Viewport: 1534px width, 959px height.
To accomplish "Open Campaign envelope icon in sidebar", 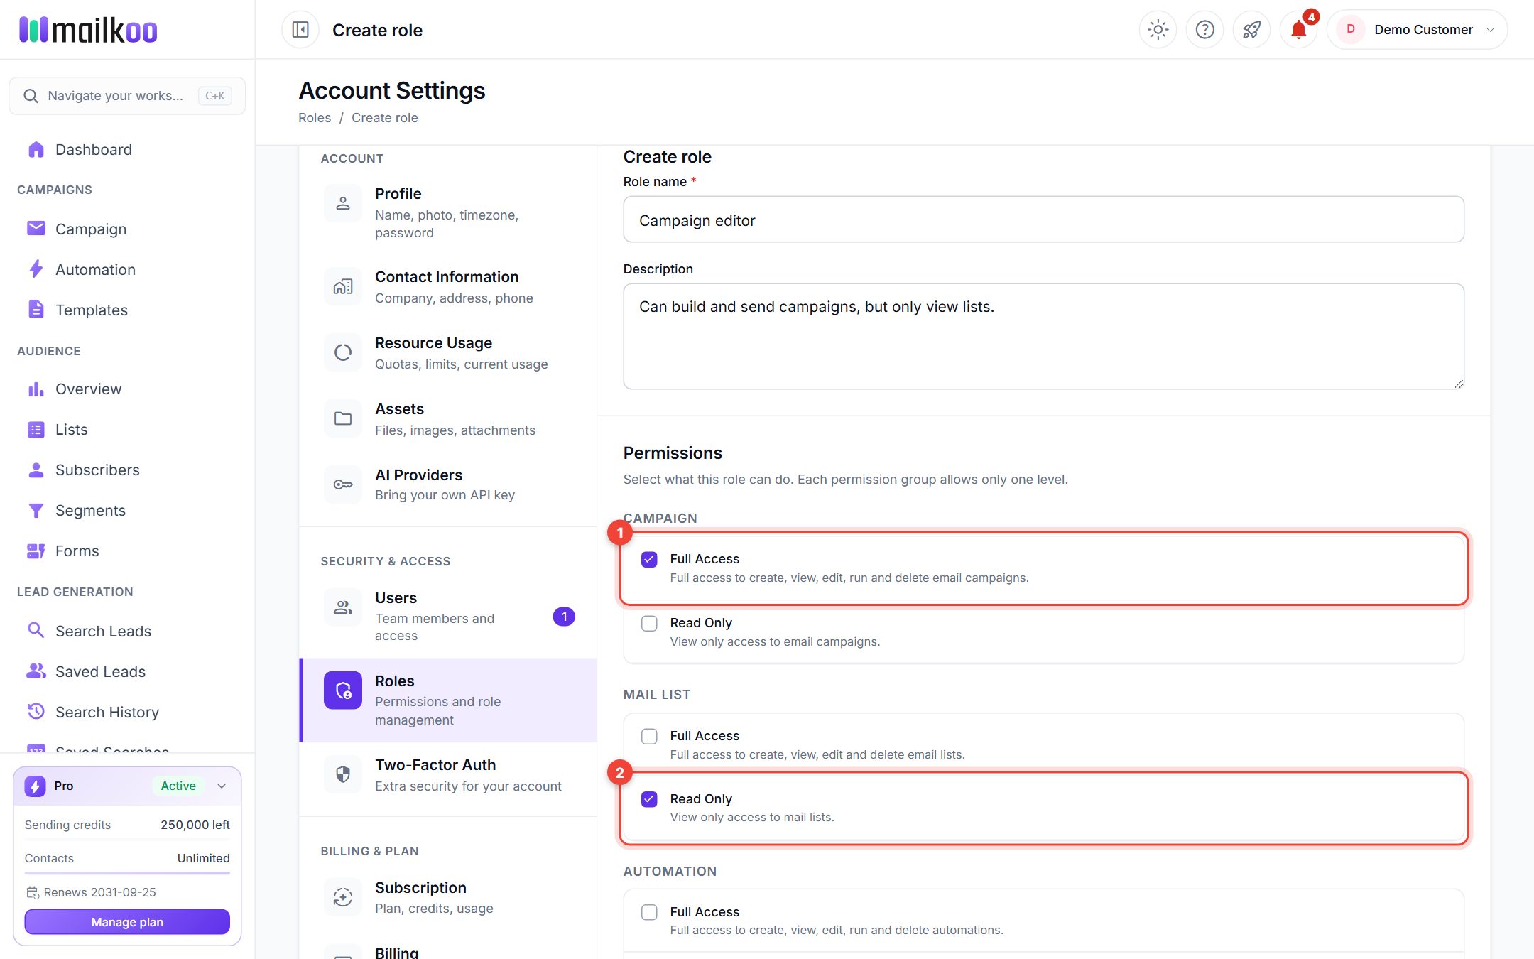I will coord(36,229).
